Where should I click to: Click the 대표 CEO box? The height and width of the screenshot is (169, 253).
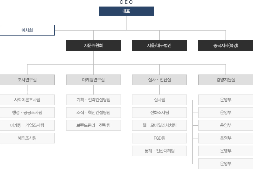tap(126, 11)
